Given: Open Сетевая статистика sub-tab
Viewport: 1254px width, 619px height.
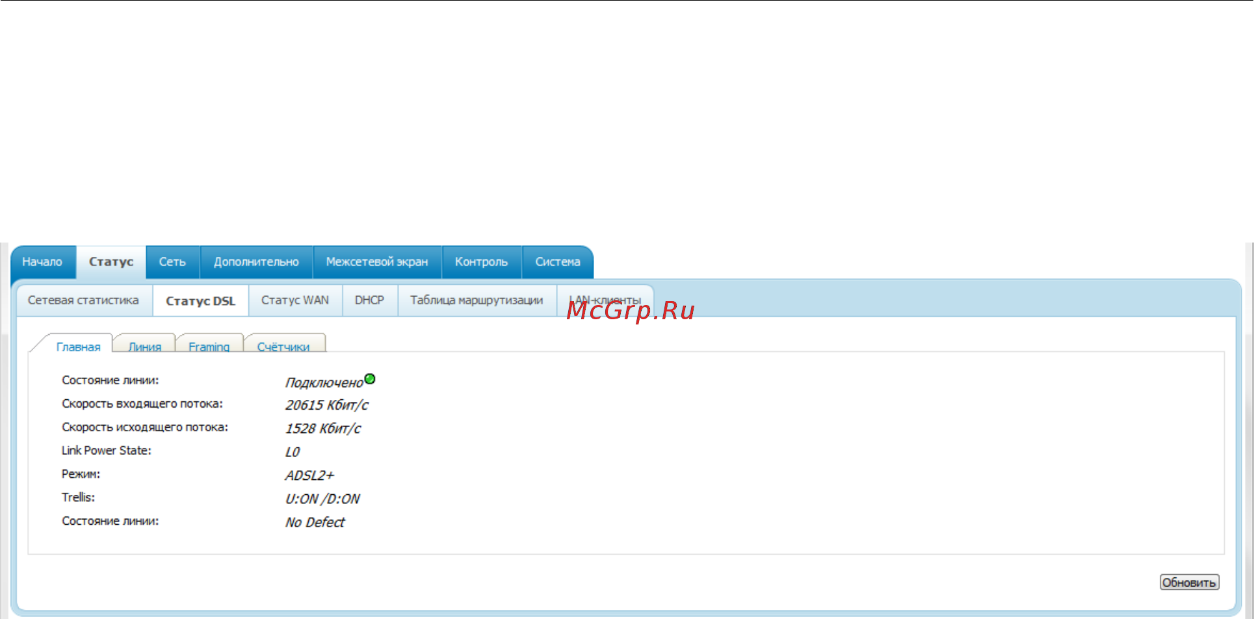Looking at the screenshot, I should (84, 300).
